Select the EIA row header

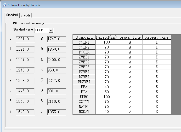[x=84, y=92]
